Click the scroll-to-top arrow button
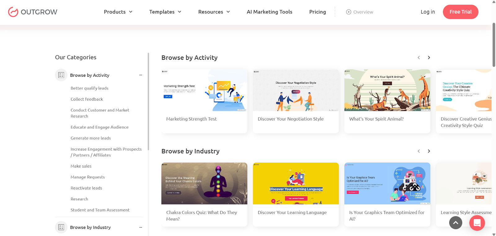This screenshot has width=496, height=236. click(455, 223)
